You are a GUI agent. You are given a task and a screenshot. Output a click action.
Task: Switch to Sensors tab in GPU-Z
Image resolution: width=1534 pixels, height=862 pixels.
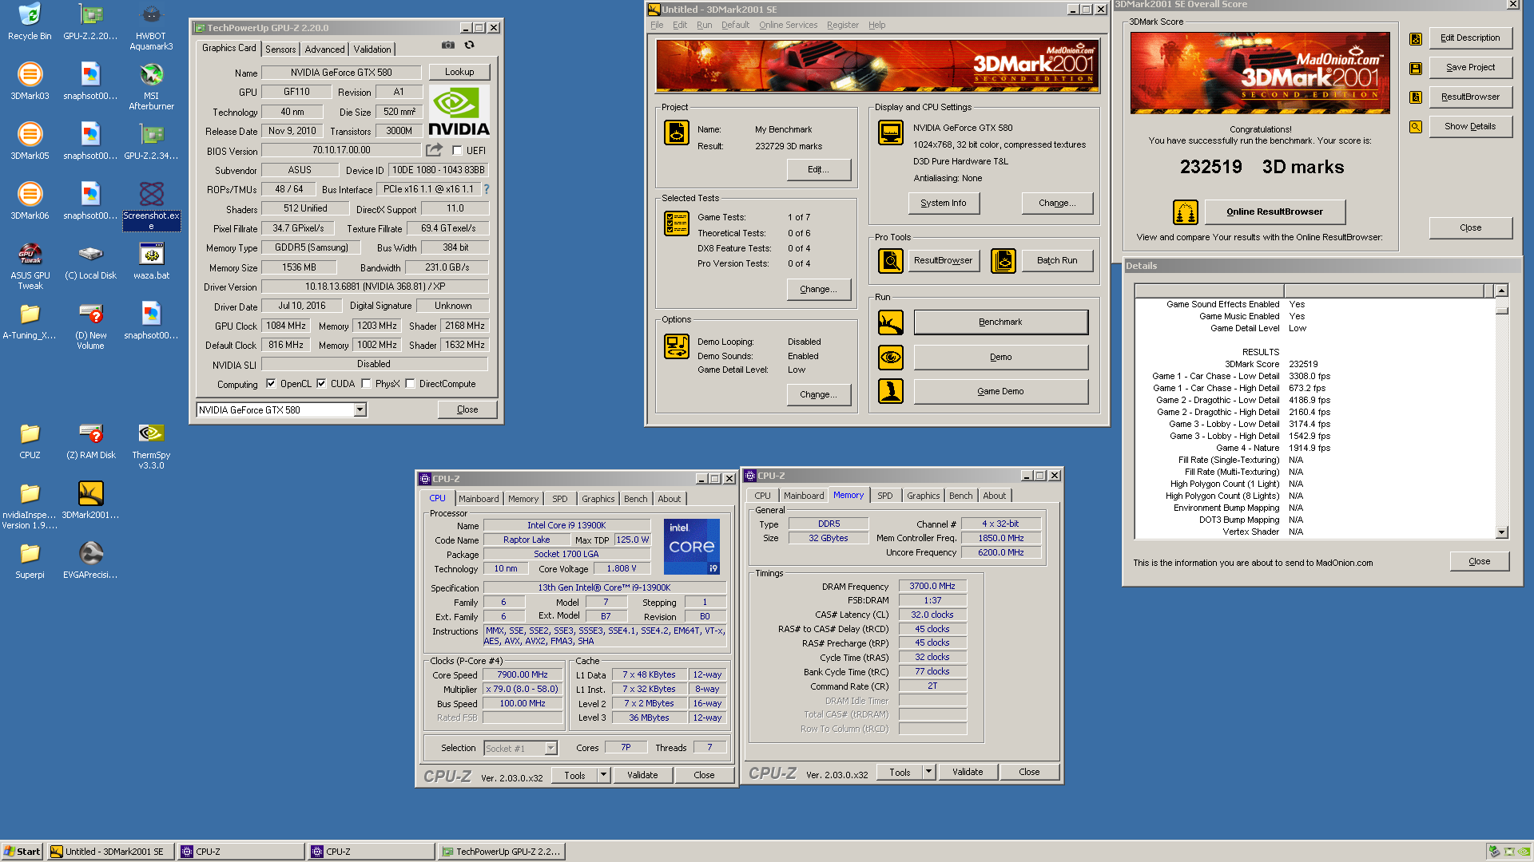click(x=280, y=49)
